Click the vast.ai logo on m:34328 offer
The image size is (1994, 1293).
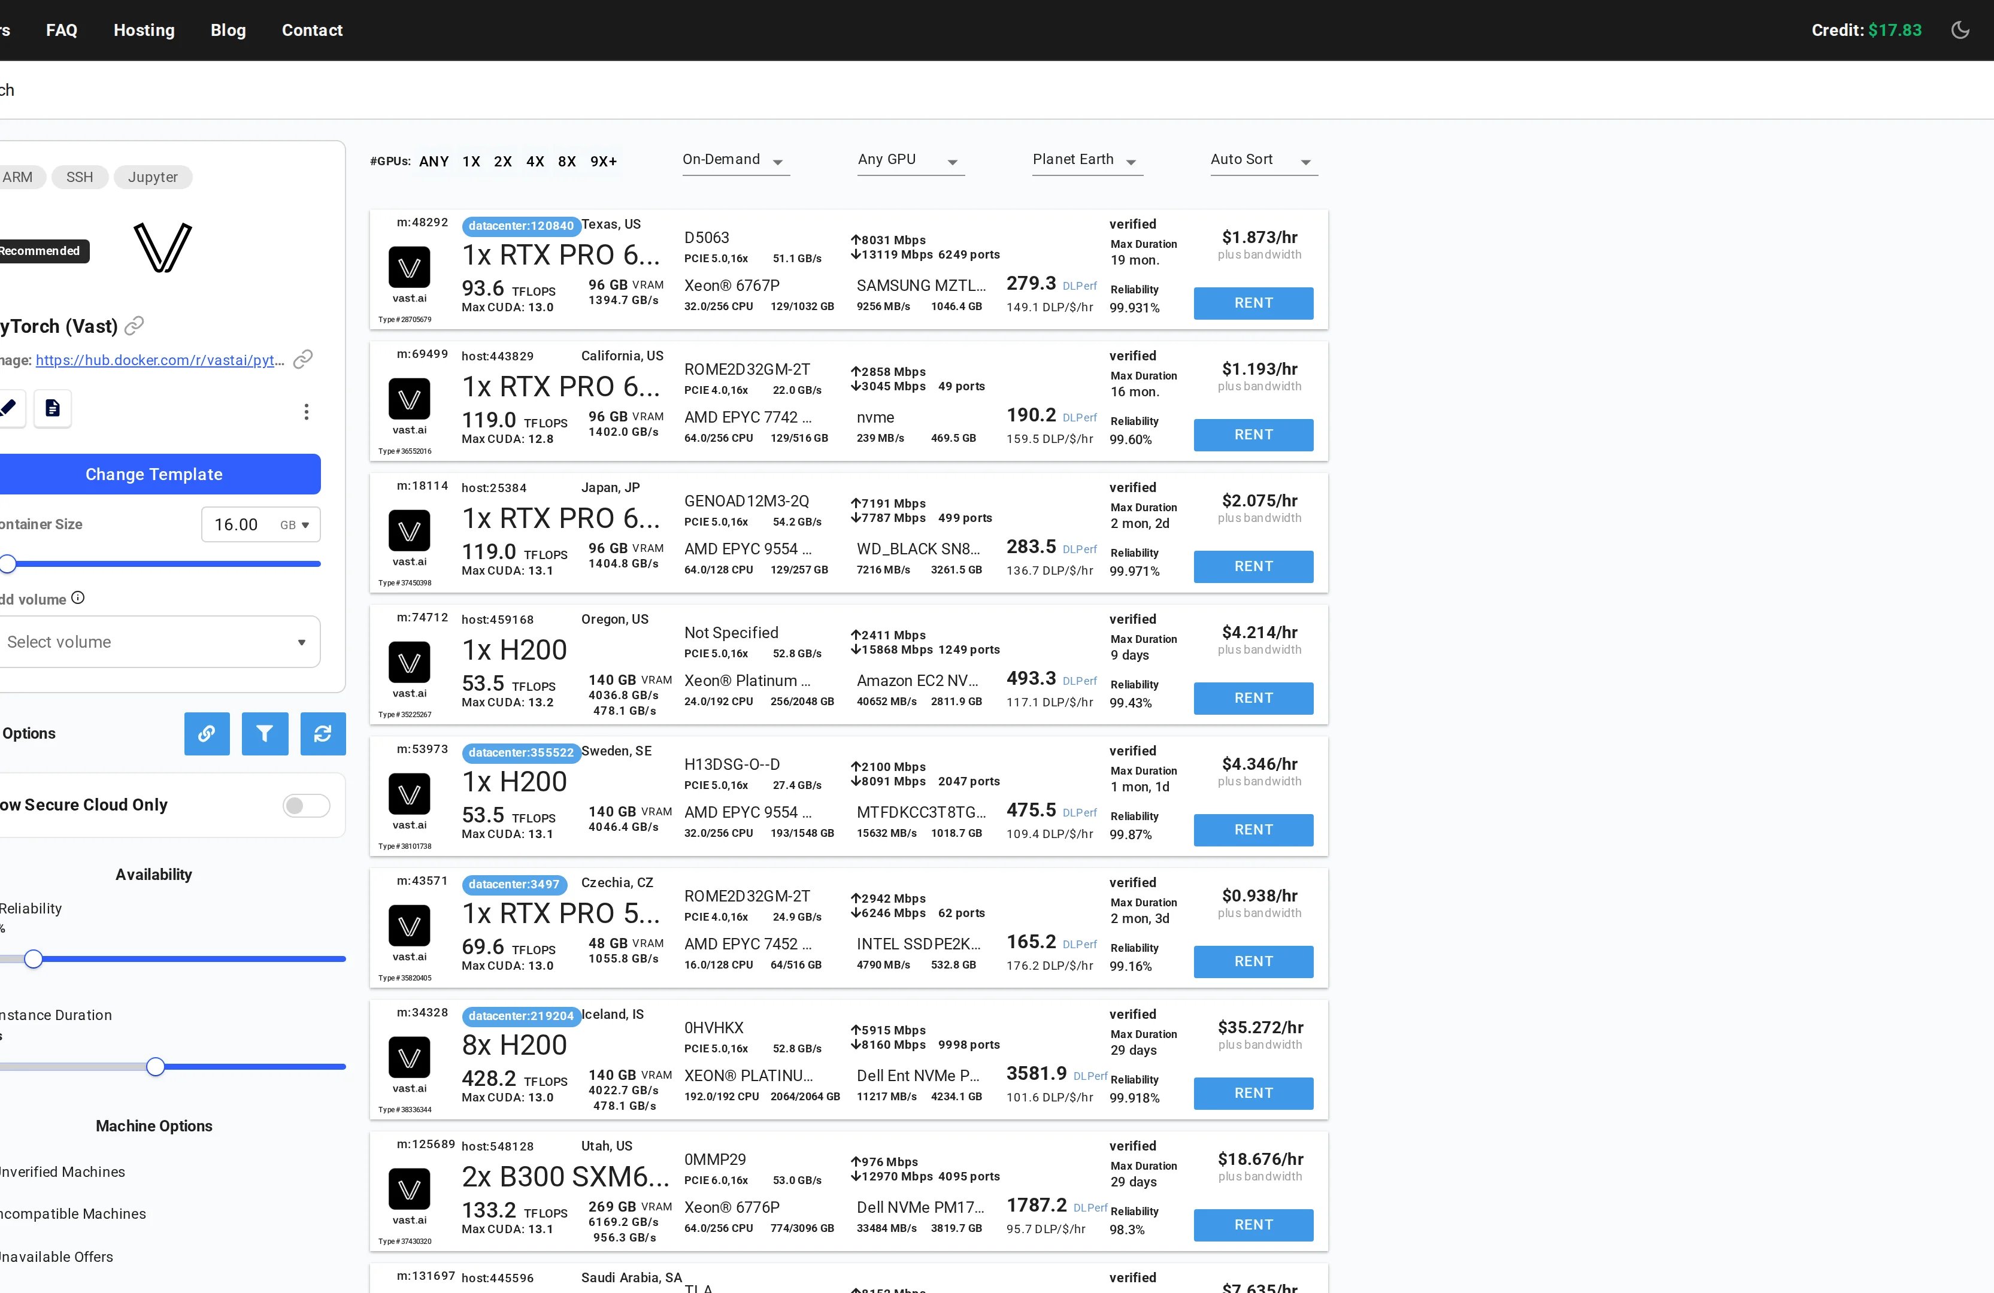[x=409, y=1058]
